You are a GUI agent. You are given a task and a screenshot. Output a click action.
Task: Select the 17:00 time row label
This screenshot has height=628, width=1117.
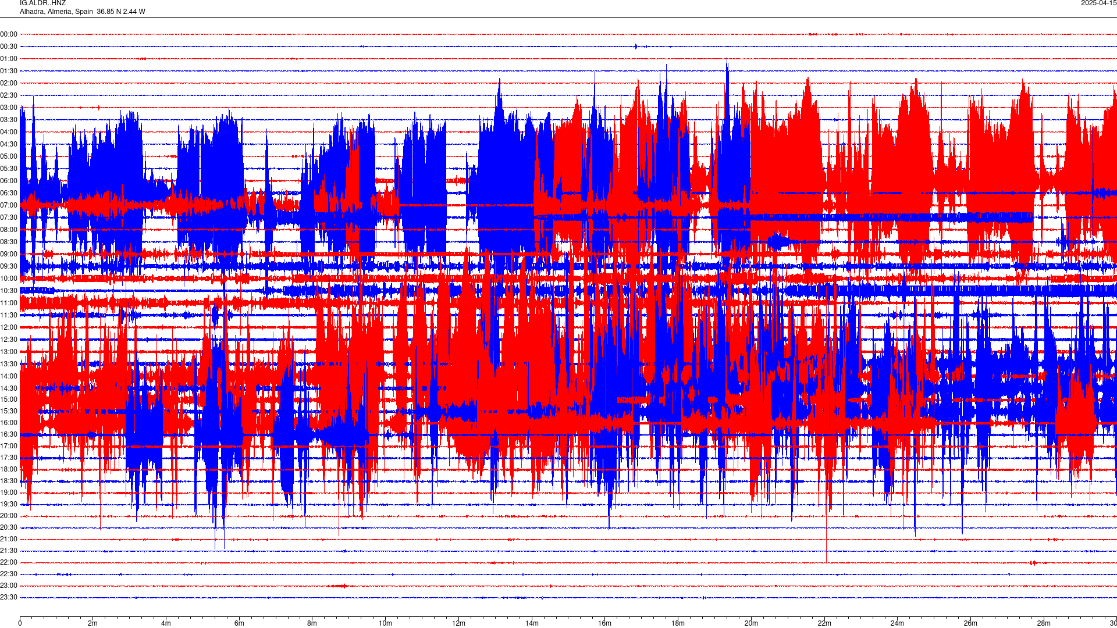pyautogui.click(x=9, y=446)
